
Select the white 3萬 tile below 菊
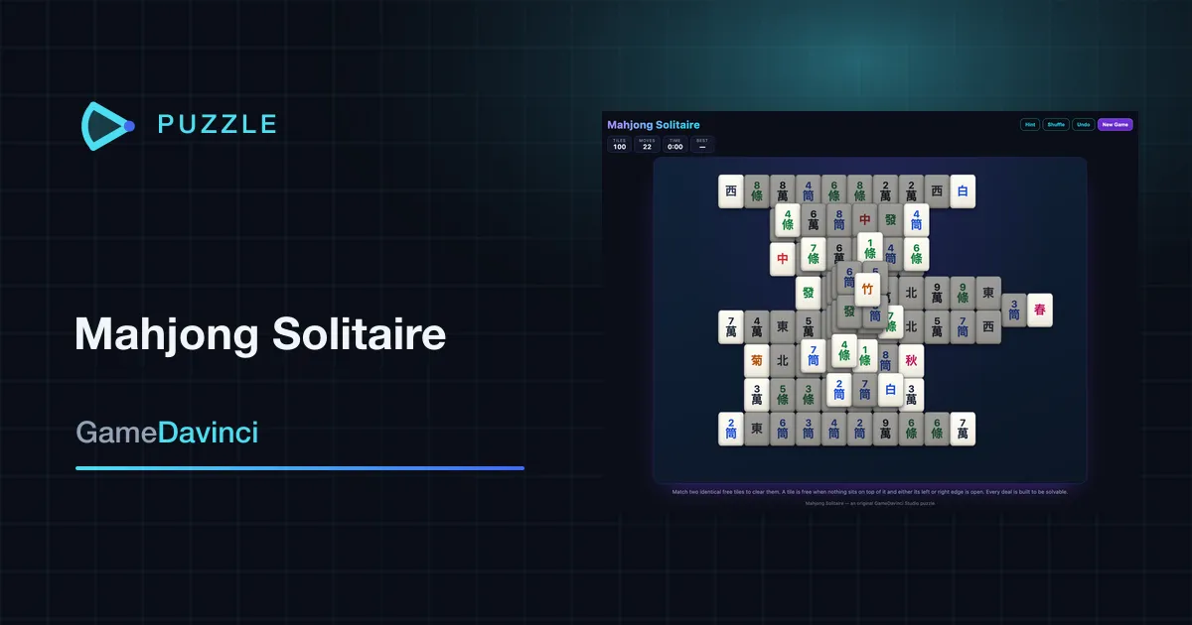tap(757, 395)
